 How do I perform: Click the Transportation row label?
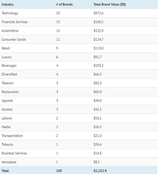click(x=12, y=136)
